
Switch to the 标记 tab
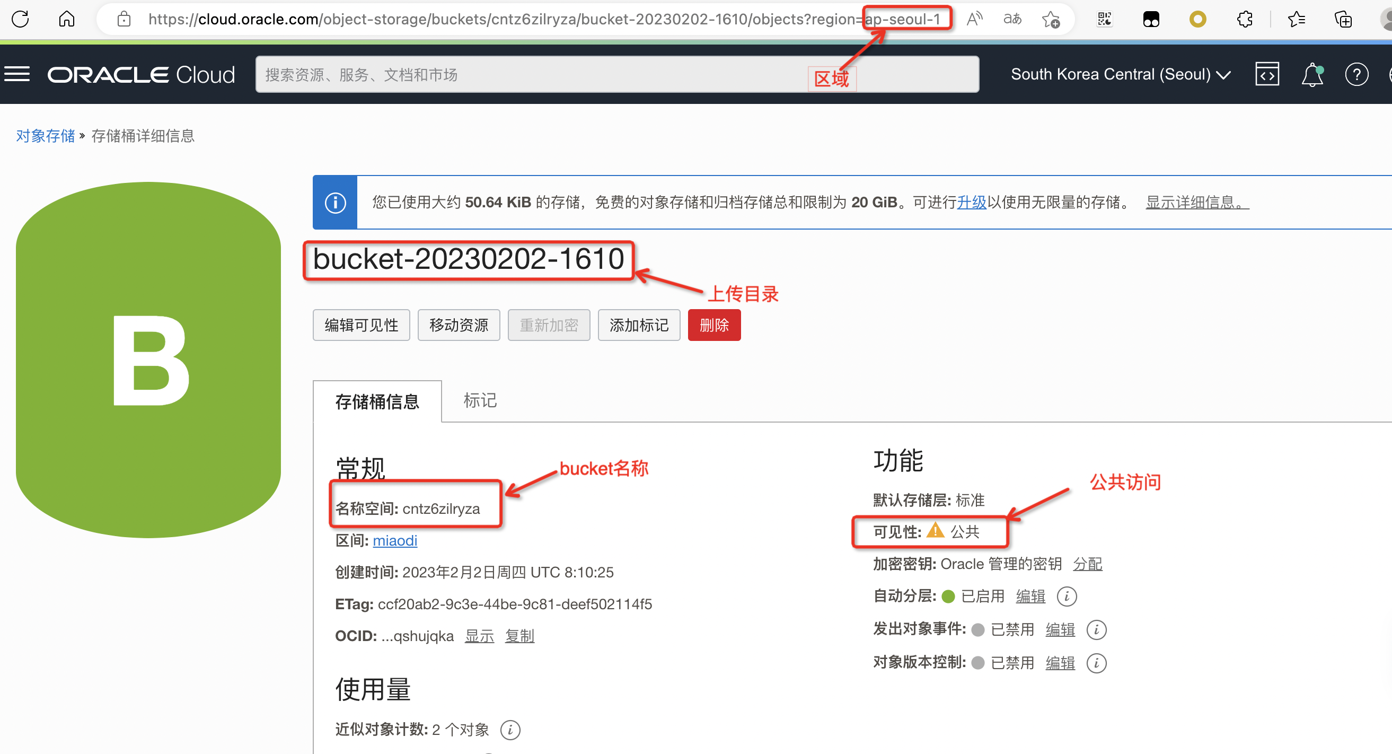[x=480, y=400]
